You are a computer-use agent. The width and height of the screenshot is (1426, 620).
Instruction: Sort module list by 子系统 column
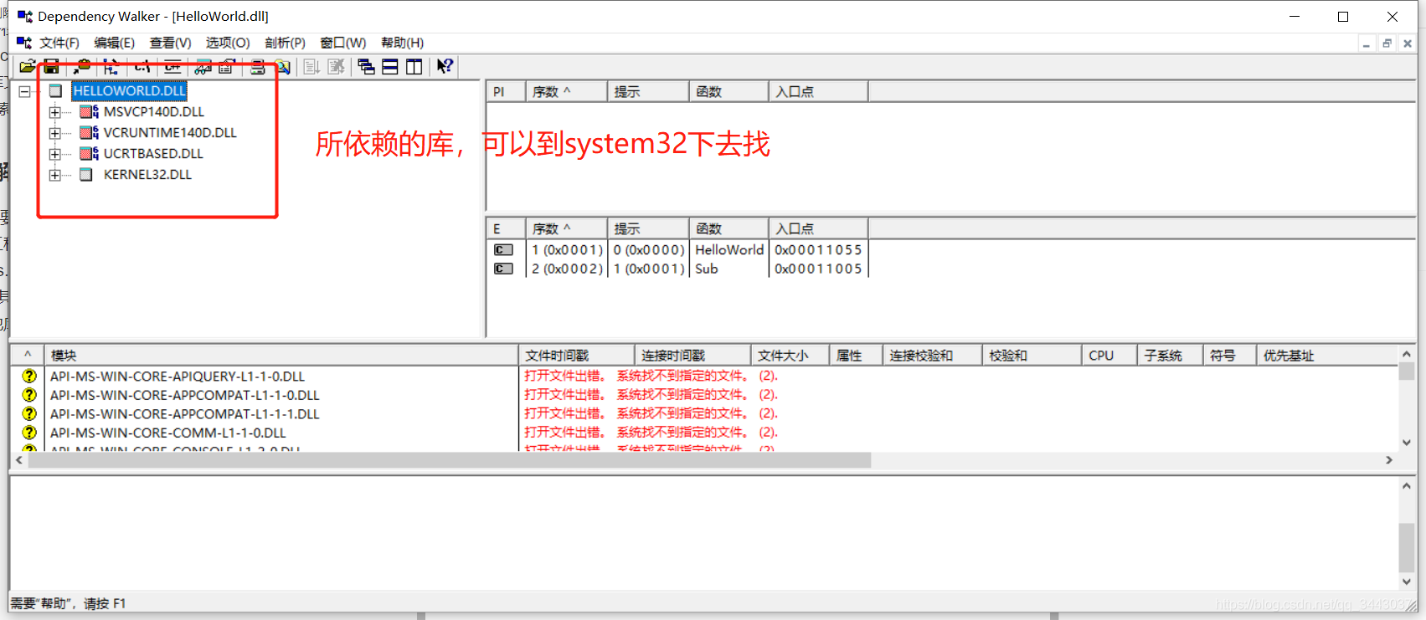pos(1171,356)
